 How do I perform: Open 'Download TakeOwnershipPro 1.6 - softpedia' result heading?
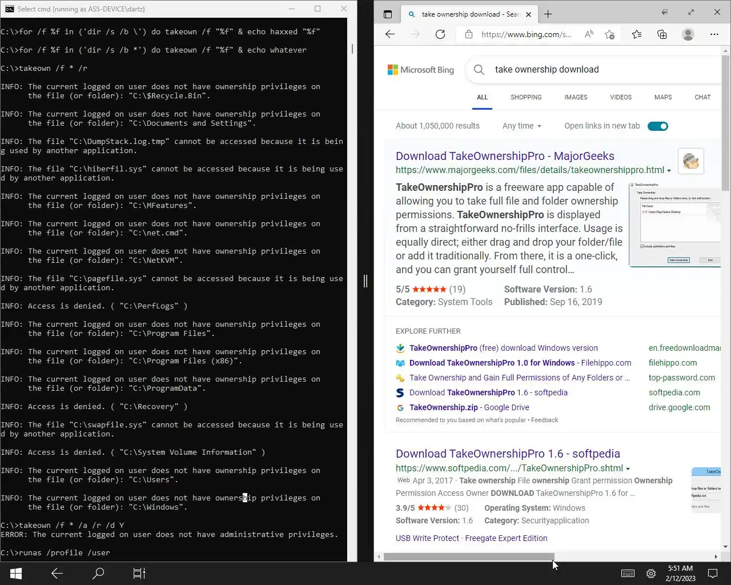(508, 454)
